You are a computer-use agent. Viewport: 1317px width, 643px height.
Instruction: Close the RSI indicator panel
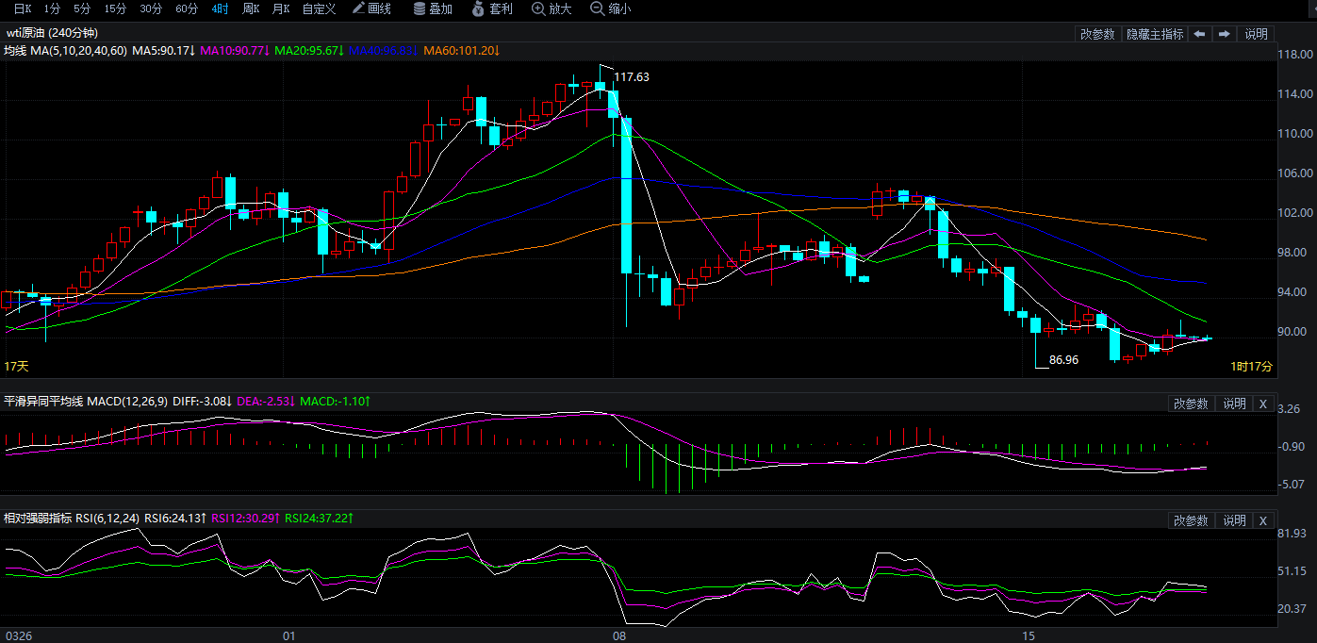[x=1262, y=520]
